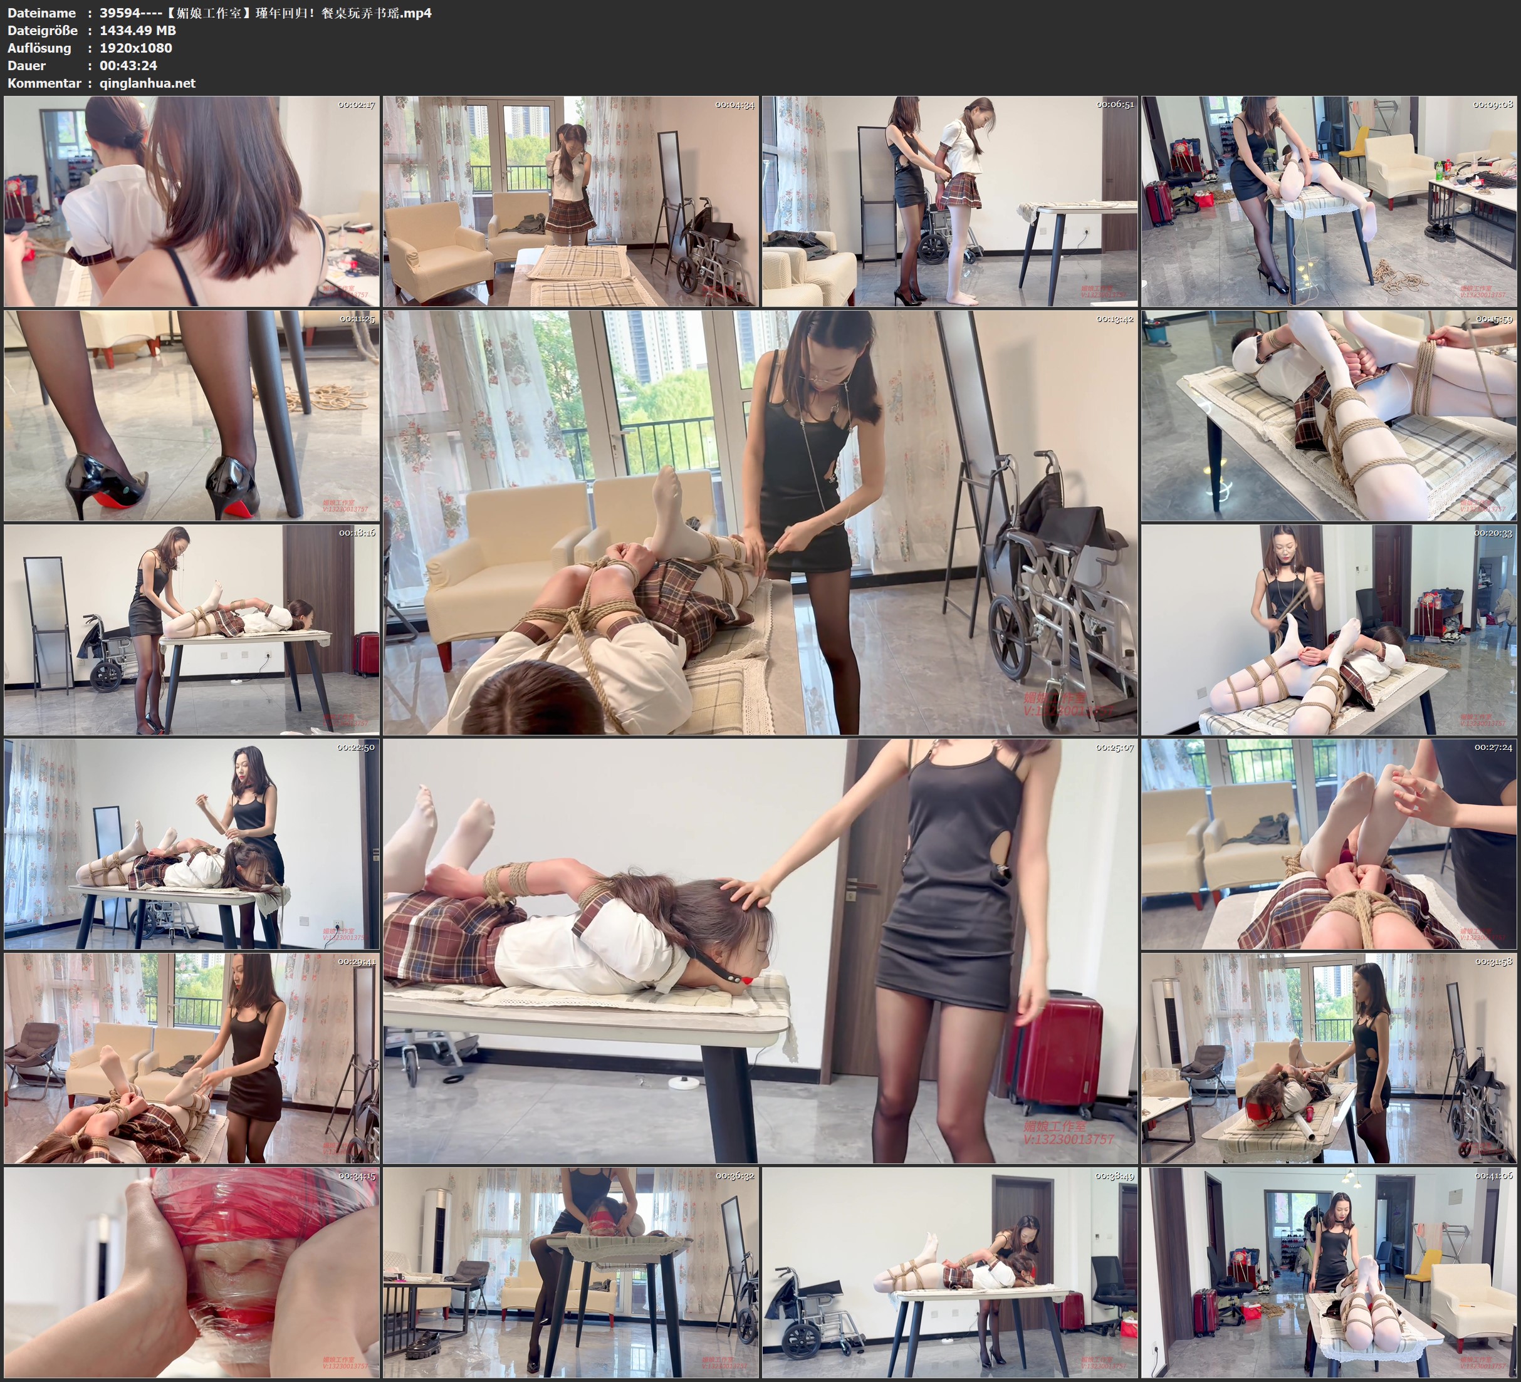
Task: Select the last frame at 00:41:06
Action: pyautogui.click(x=1329, y=1272)
